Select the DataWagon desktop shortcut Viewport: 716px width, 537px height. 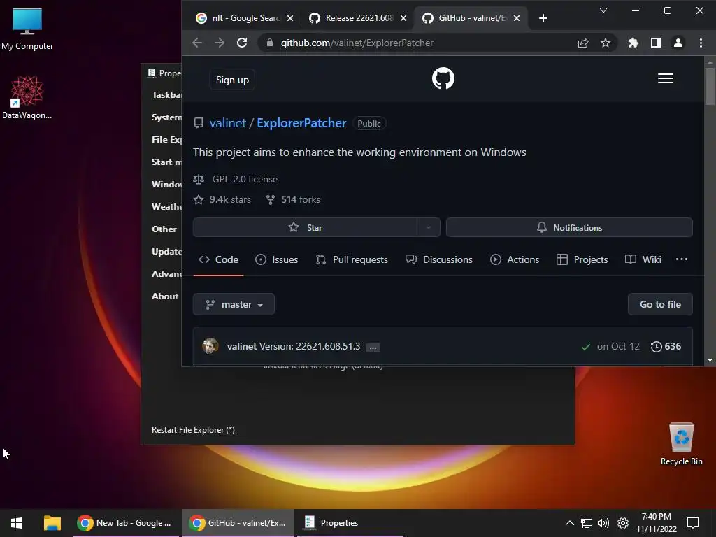27,98
